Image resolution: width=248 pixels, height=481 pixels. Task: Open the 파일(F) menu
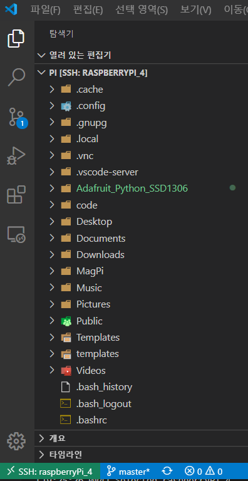[46, 10]
